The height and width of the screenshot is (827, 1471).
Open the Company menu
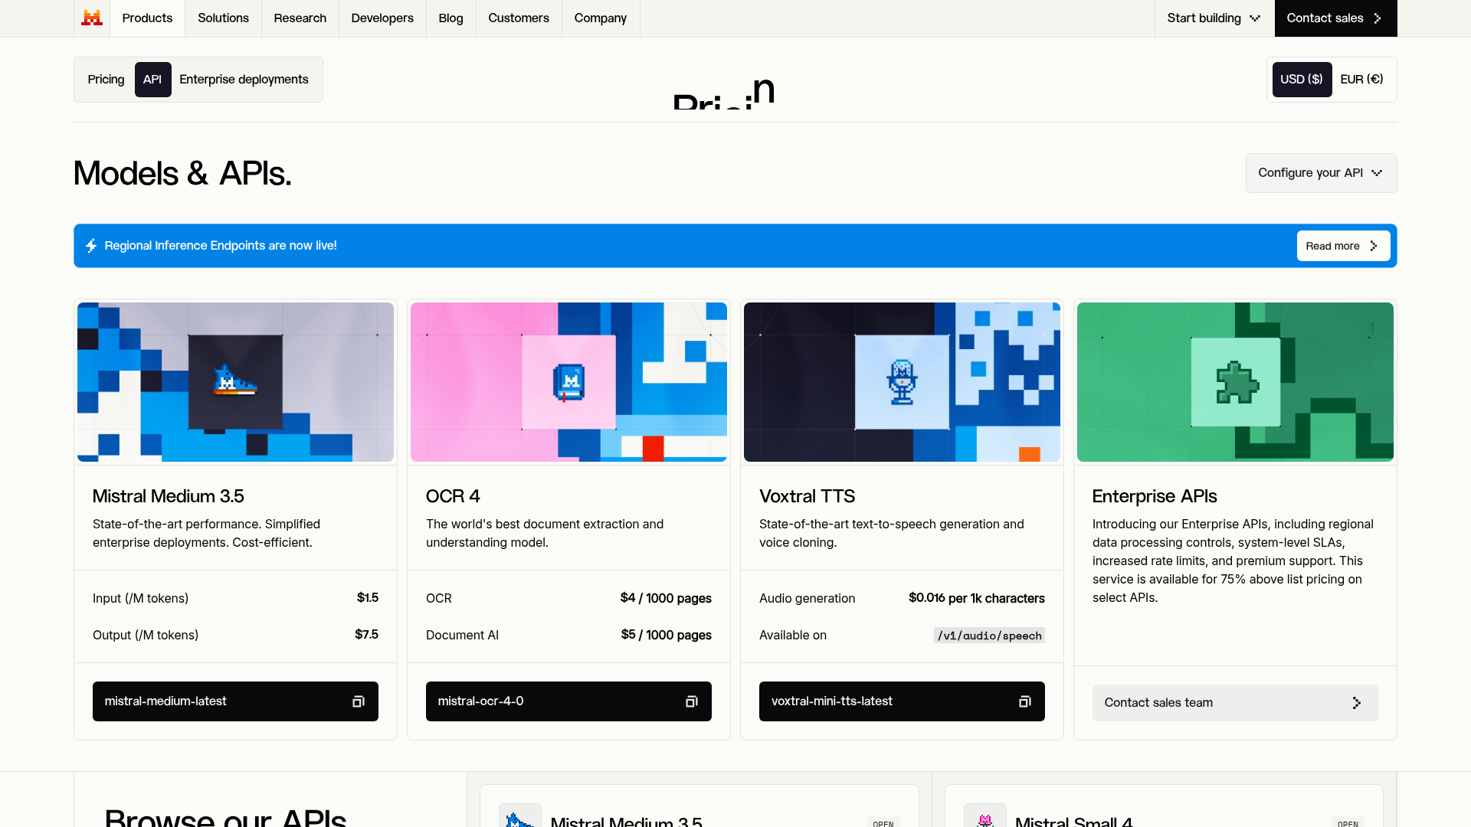601,18
